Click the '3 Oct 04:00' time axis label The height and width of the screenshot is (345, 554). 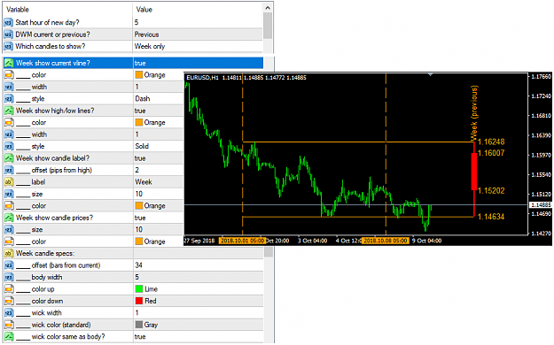[312, 241]
